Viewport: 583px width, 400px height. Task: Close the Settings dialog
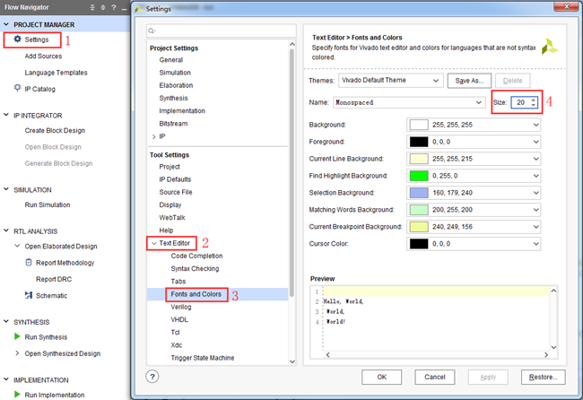566,6
